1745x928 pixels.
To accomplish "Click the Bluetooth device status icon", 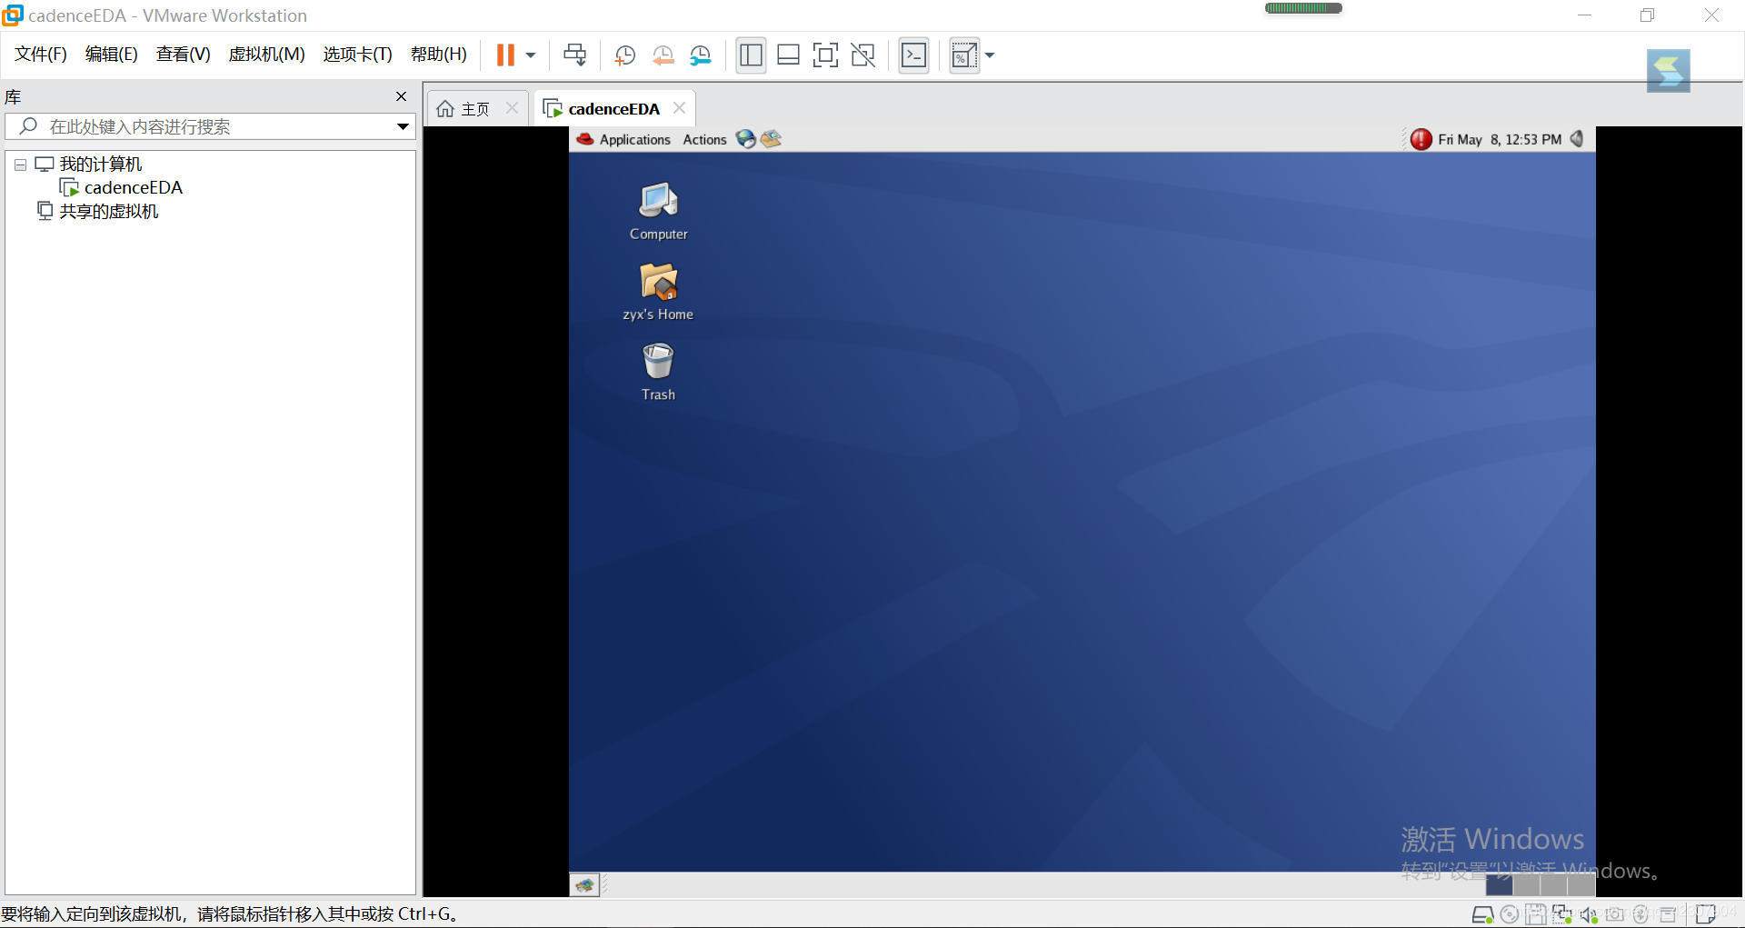I will point(1640,914).
